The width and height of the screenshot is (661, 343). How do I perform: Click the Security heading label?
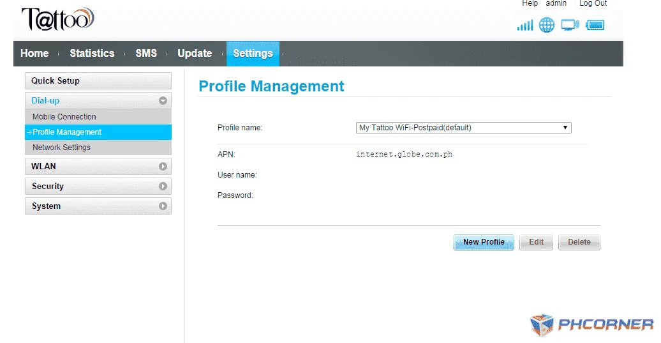click(48, 186)
